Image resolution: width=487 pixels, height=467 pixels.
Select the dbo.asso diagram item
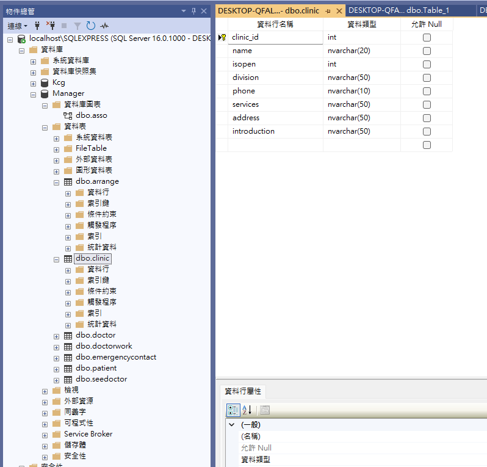tap(91, 115)
